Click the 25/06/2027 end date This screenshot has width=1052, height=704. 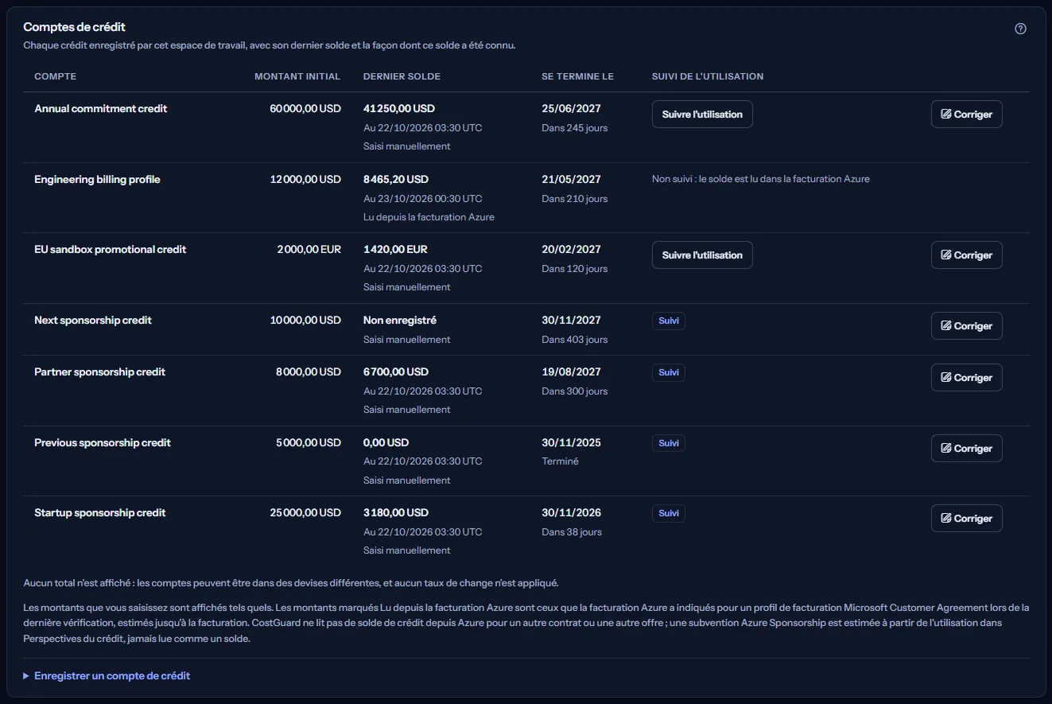point(572,108)
